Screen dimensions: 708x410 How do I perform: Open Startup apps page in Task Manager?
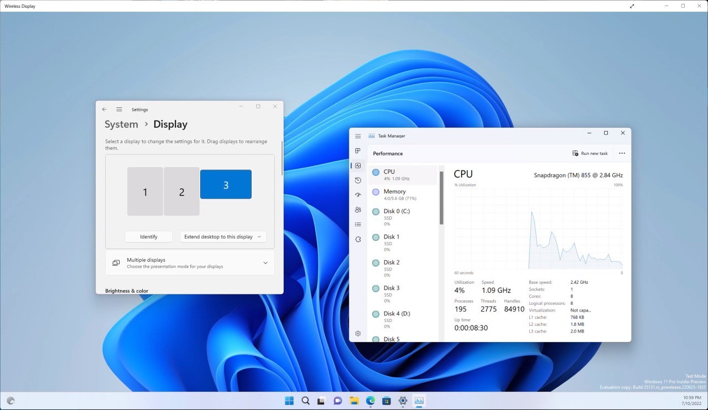point(358,195)
